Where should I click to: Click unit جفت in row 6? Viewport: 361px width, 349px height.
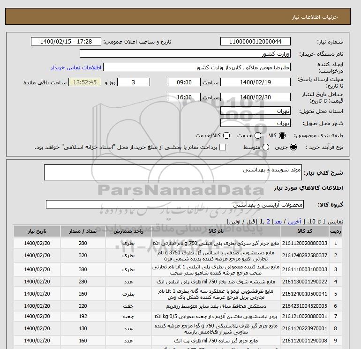[x=128, y=306]
